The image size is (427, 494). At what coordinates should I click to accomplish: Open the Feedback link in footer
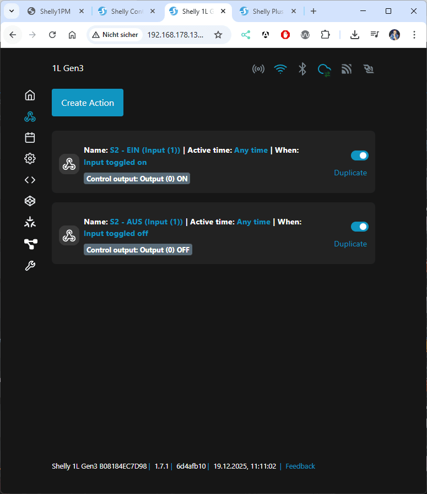tap(300, 466)
